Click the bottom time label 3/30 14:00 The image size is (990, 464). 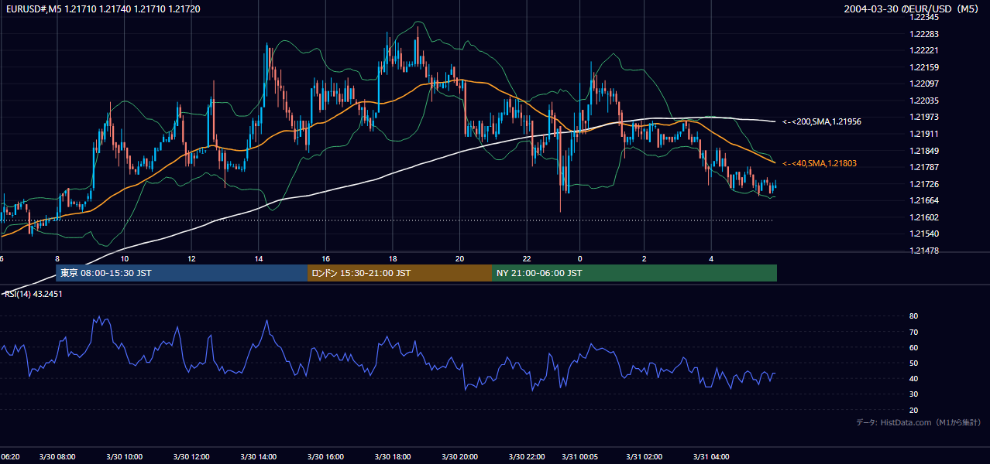tap(259, 457)
